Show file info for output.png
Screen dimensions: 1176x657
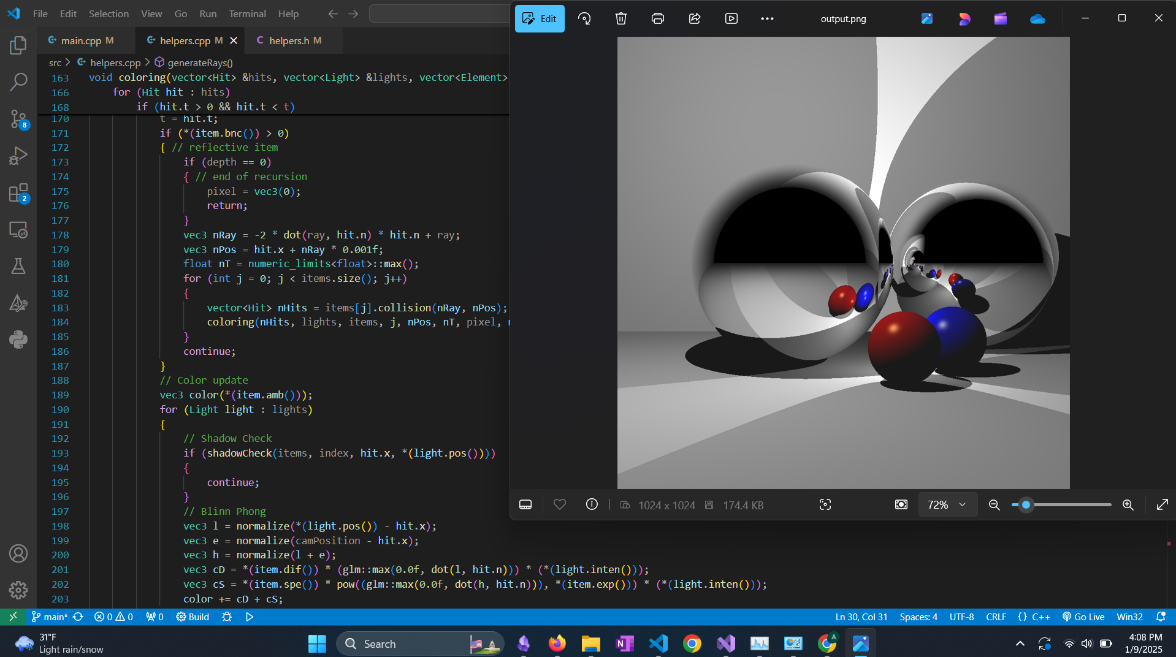[592, 504]
